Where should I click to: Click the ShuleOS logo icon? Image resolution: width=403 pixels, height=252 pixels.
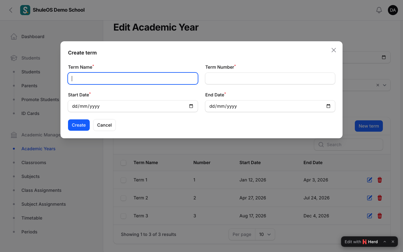[25, 10]
